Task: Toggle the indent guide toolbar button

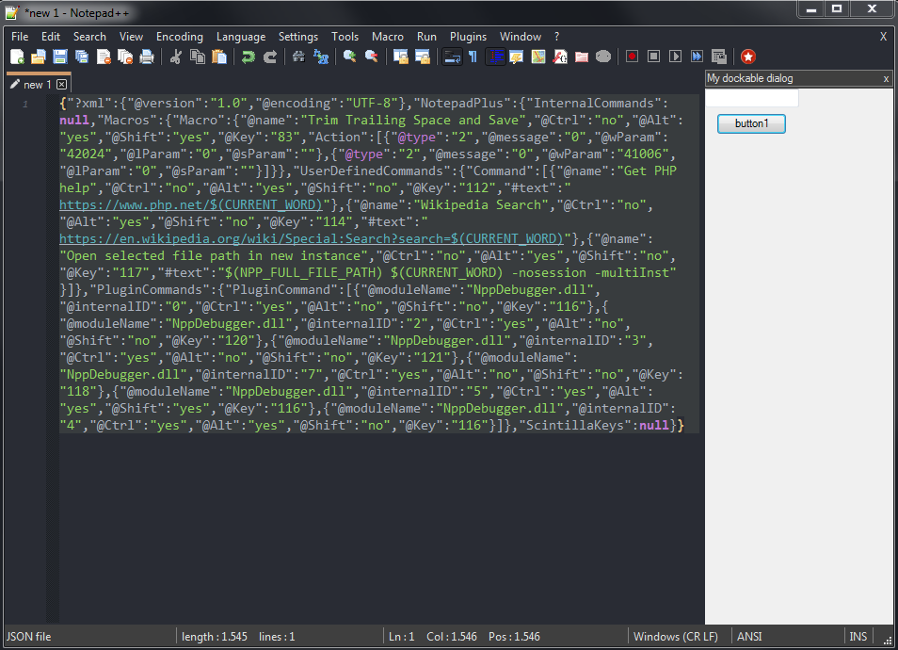Action: coord(495,57)
